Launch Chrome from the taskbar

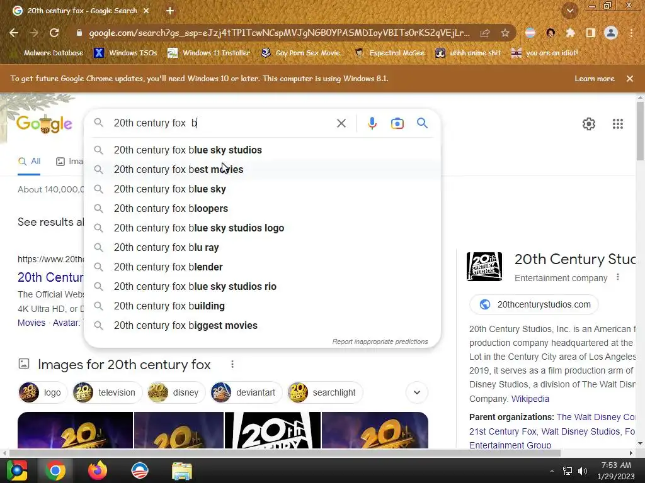[x=55, y=470]
